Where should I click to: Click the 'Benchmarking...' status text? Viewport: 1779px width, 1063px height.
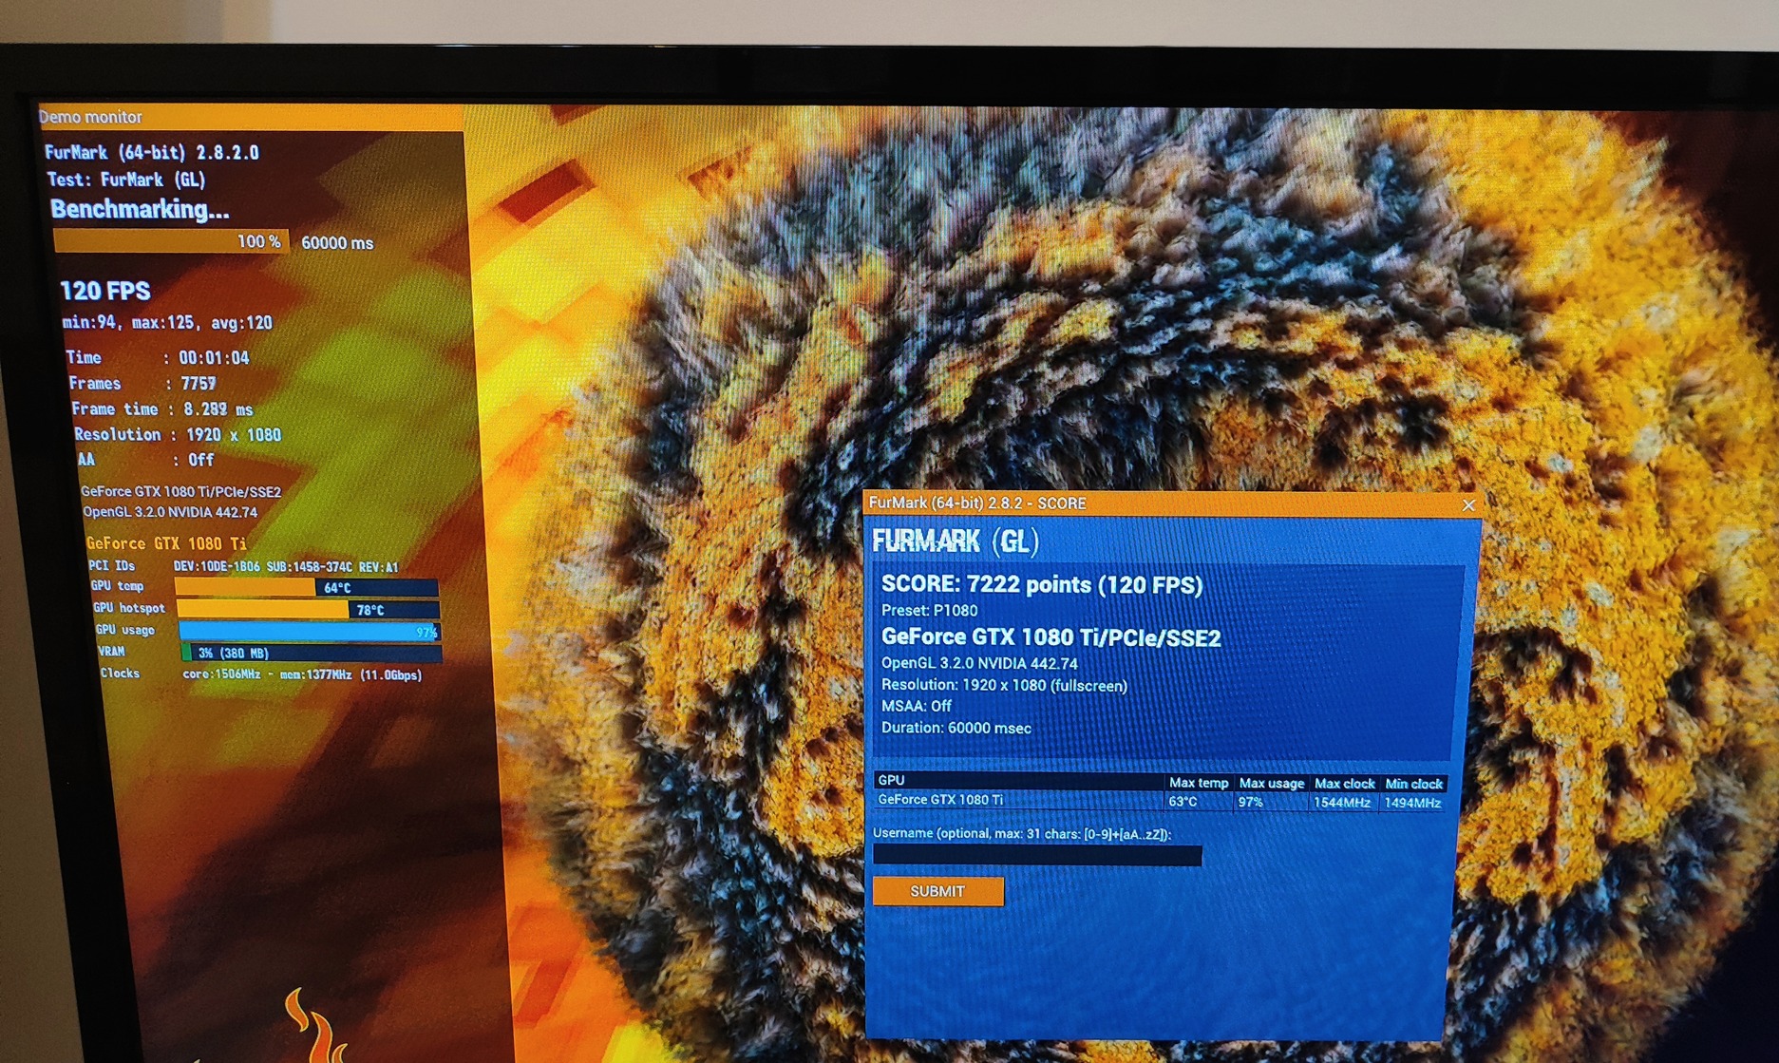pos(140,210)
